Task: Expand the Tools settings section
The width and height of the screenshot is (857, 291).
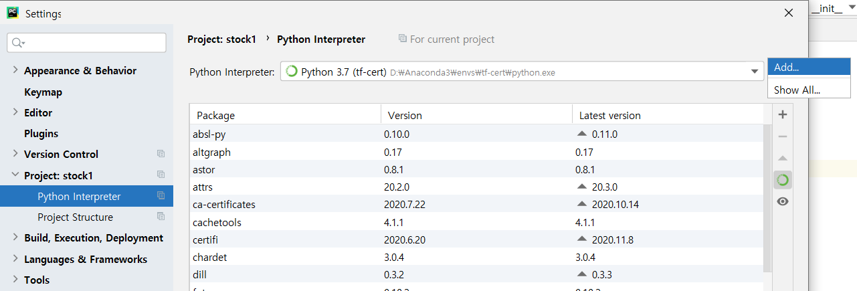Action: pyautogui.click(x=15, y=280)
